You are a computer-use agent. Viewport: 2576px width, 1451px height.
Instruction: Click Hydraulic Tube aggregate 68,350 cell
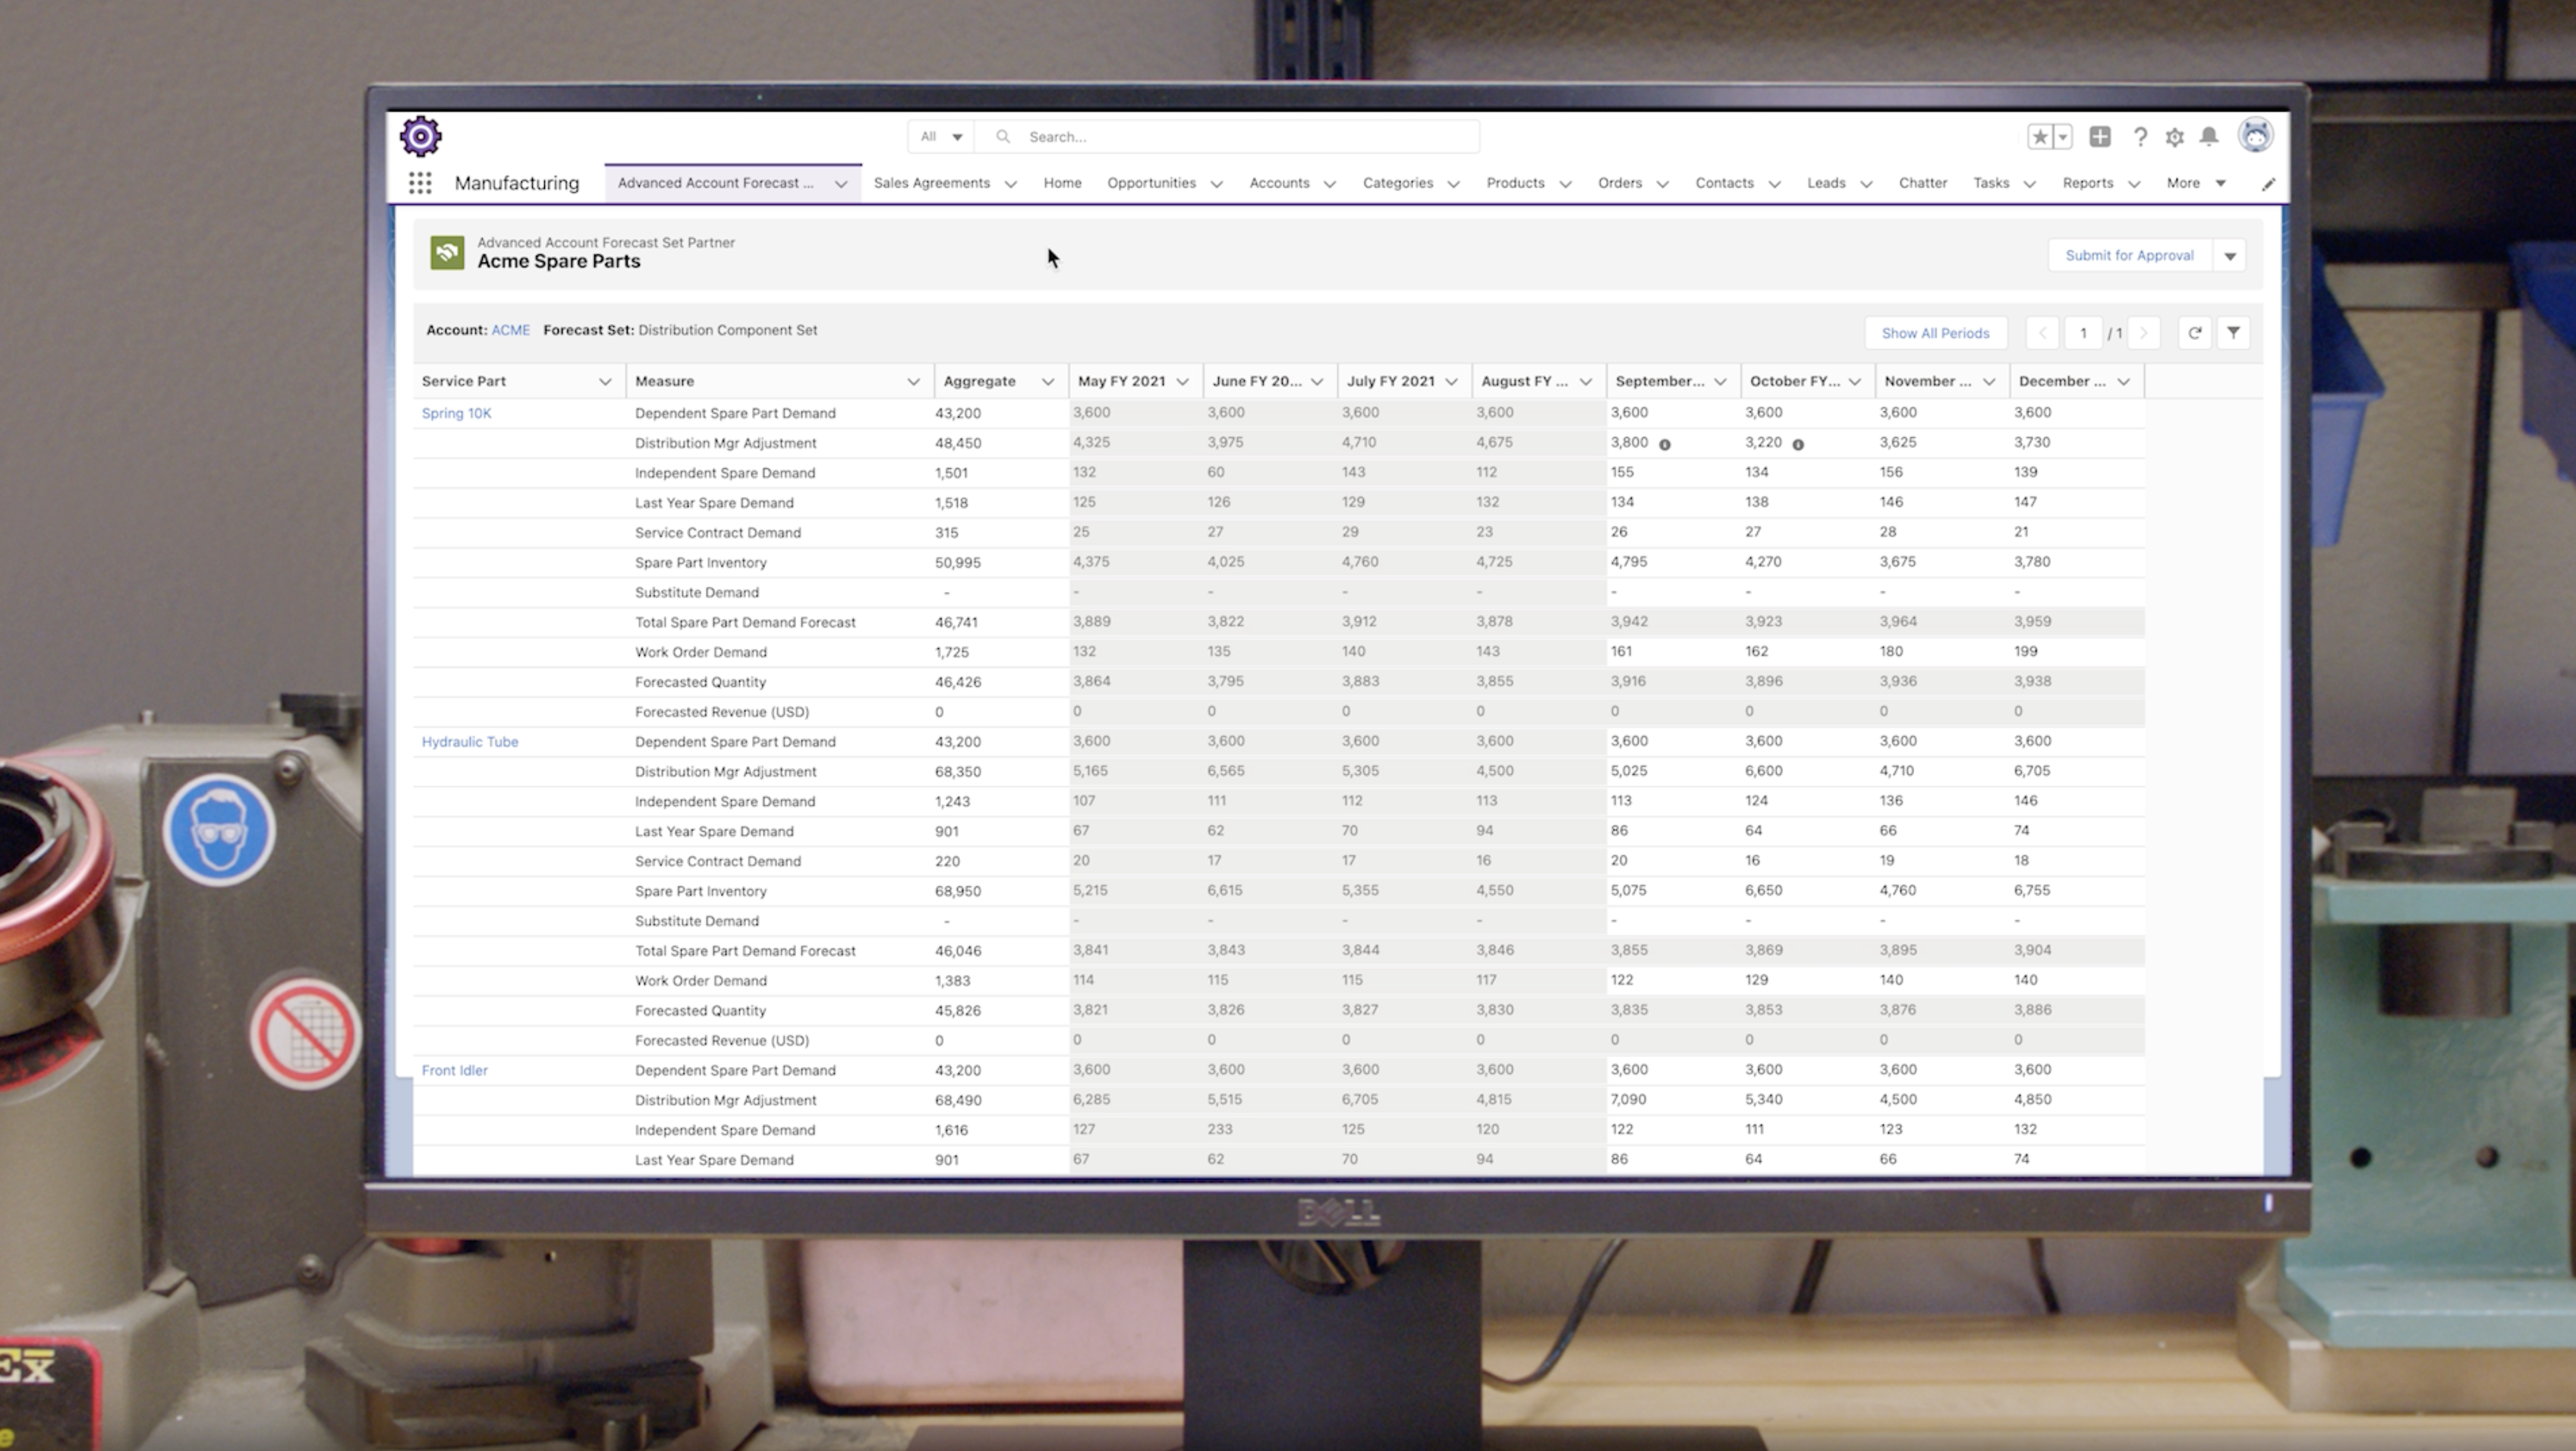click(1000, 772)
